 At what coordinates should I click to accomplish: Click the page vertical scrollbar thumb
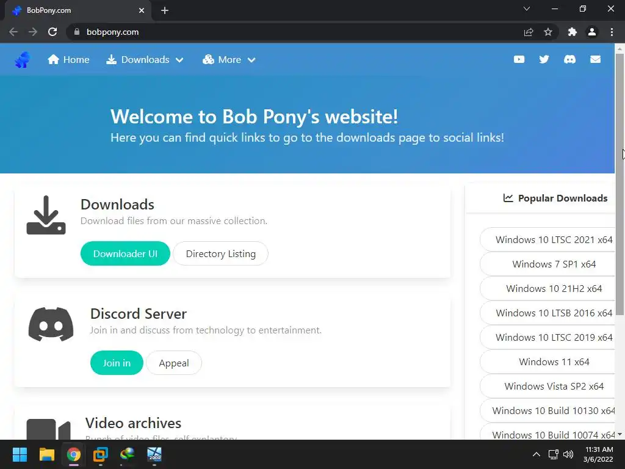coord(620,183)
